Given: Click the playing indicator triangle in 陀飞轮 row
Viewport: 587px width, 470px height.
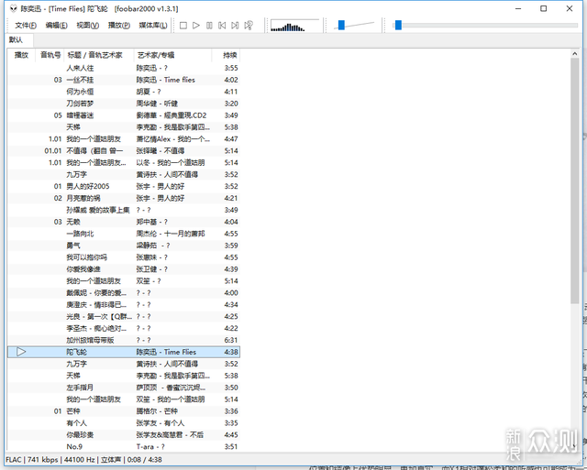Looking at the screenshot, I should [x=21, y=352].
